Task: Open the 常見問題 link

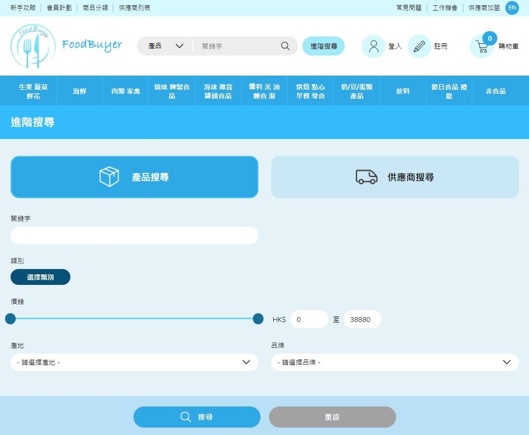Action: coord(409,7)
